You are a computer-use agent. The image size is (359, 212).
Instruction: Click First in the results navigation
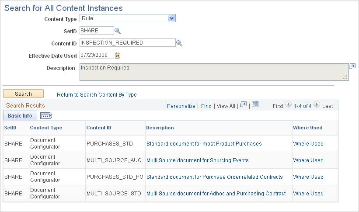278,106
